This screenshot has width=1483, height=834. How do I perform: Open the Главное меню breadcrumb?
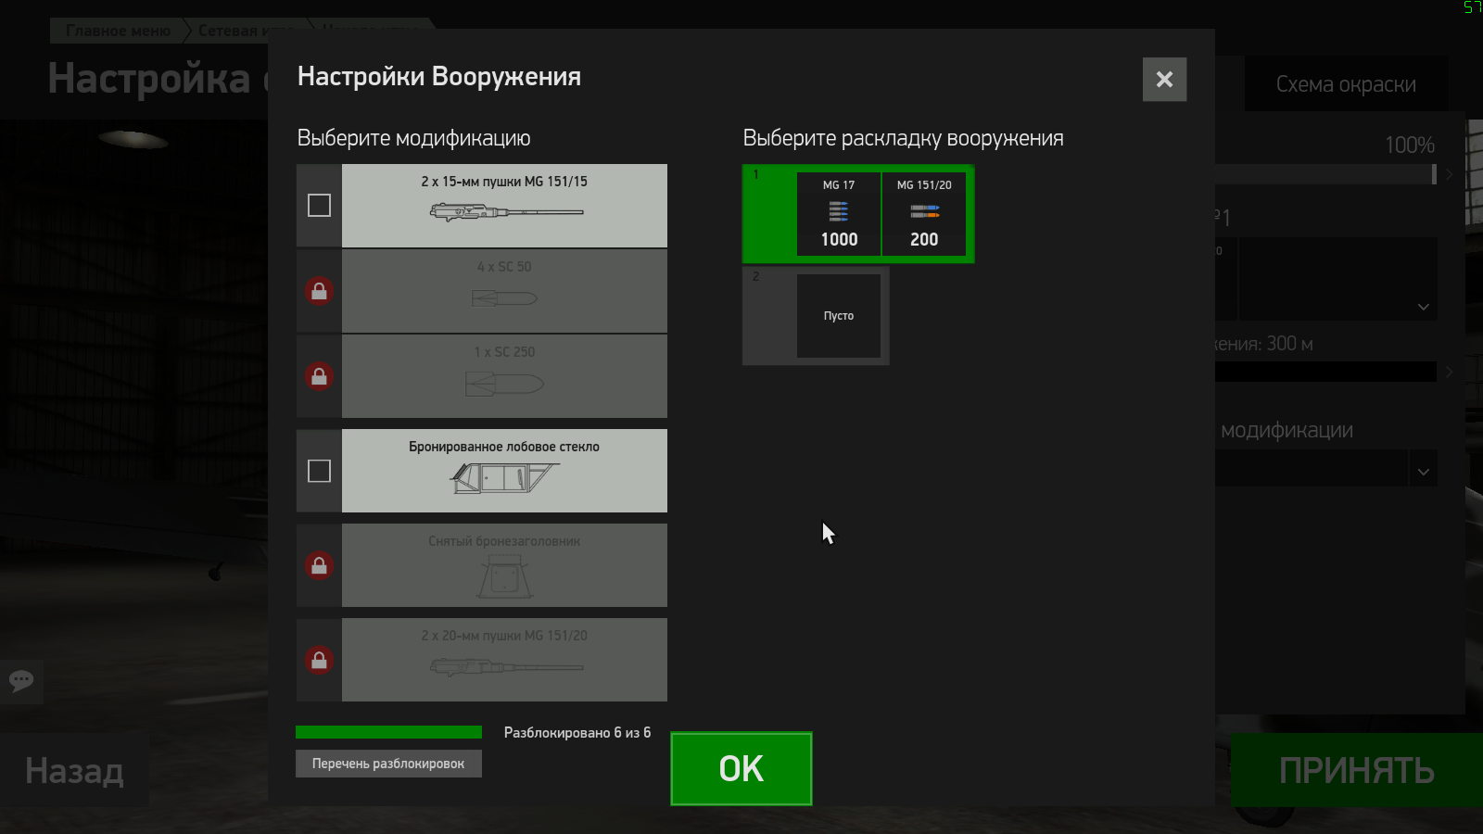pyautogui.click(x=118, y=31)
